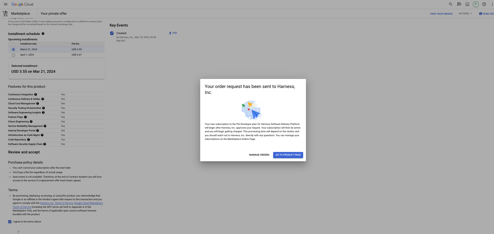494x234 pixels.
Task: Download the PDF for Created event
Action: coord(173,33)
